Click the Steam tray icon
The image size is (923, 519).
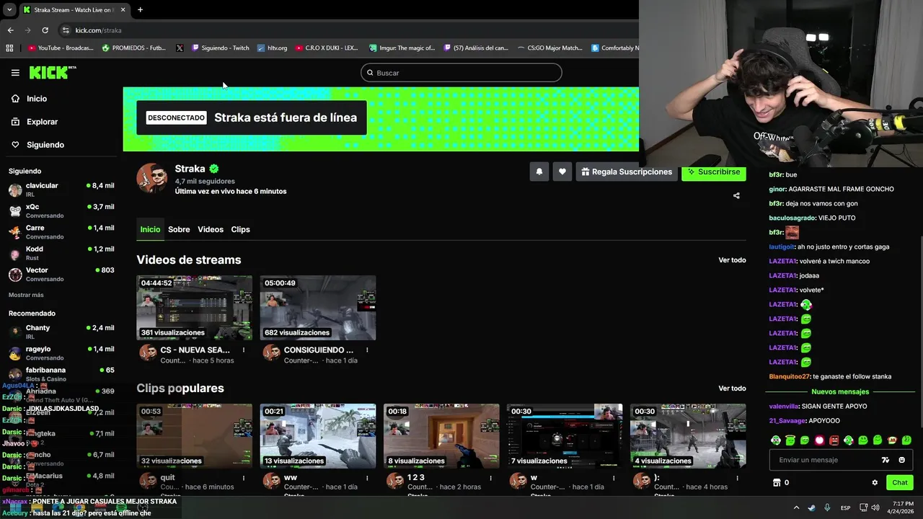coord(812,507)
